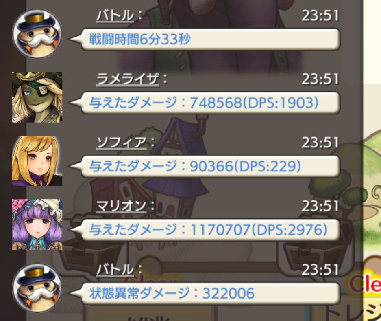Tap the 23:51 timestamp beside ラメライザ
Viewport: 381px width, 321px height.
point(320,79)
